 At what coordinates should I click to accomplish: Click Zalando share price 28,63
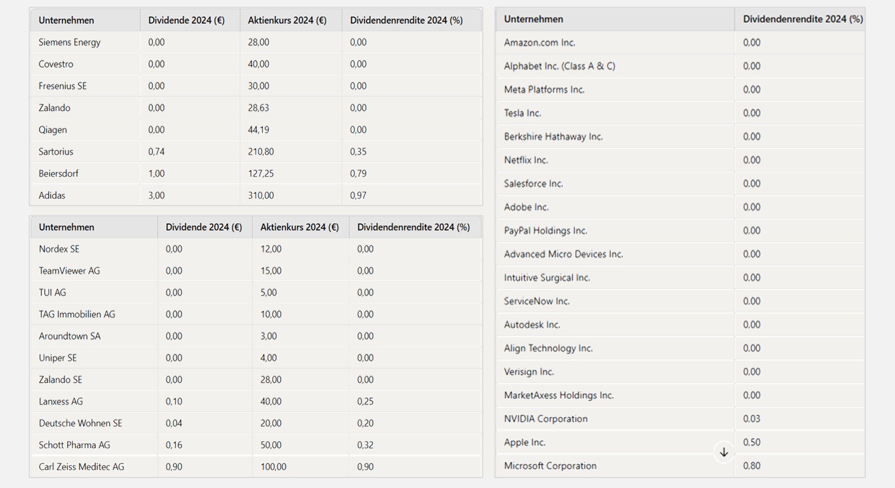[x=258, y=108]
